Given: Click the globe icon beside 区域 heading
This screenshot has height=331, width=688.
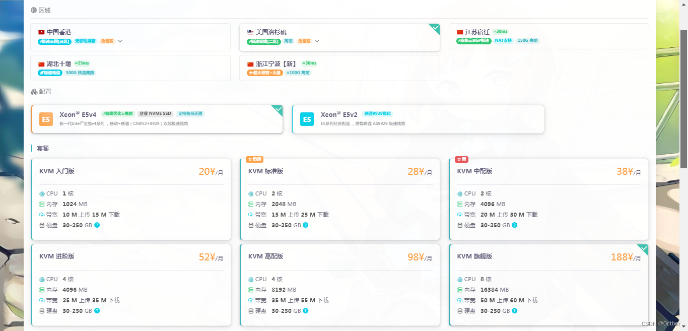Looking at the screenshot, I should (x=34, y=10).
